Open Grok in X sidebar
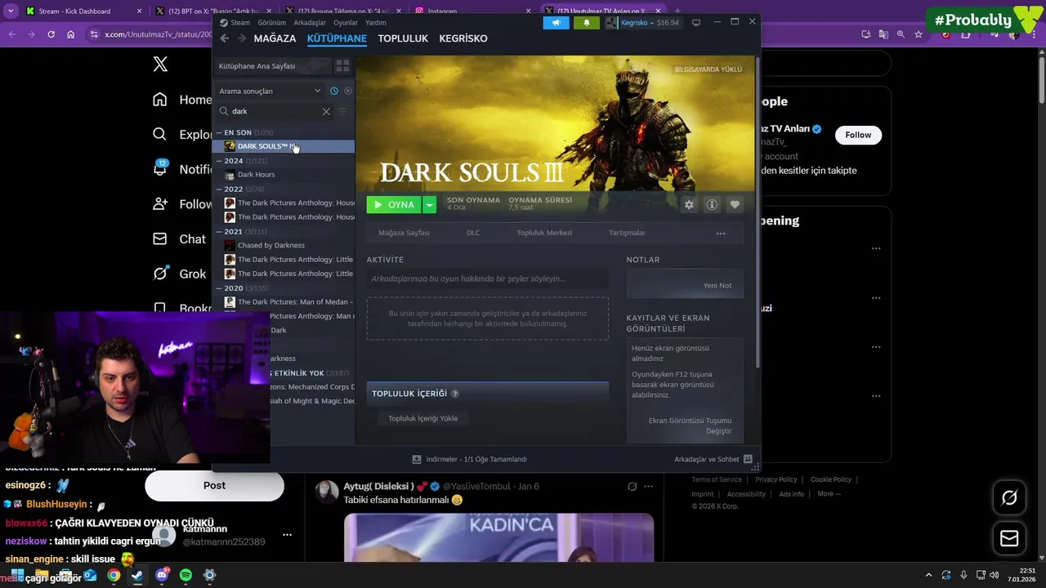The height and width of the screenshot is (588, 1046). click(x=180, y=274)
